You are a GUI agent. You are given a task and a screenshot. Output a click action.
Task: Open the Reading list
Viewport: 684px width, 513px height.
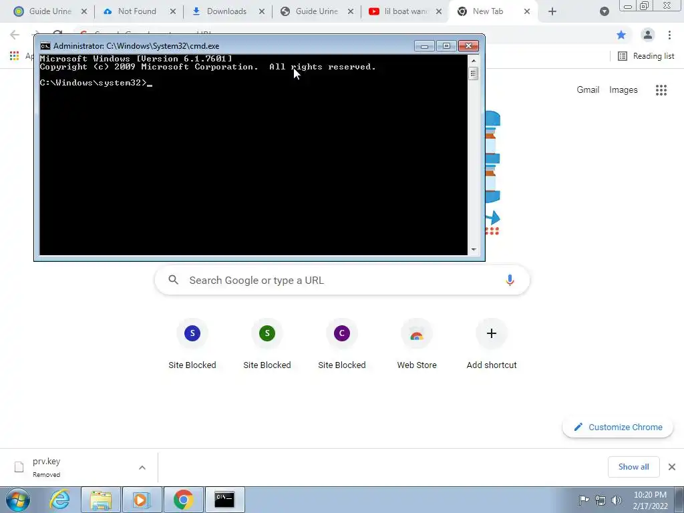coord(646,56)
